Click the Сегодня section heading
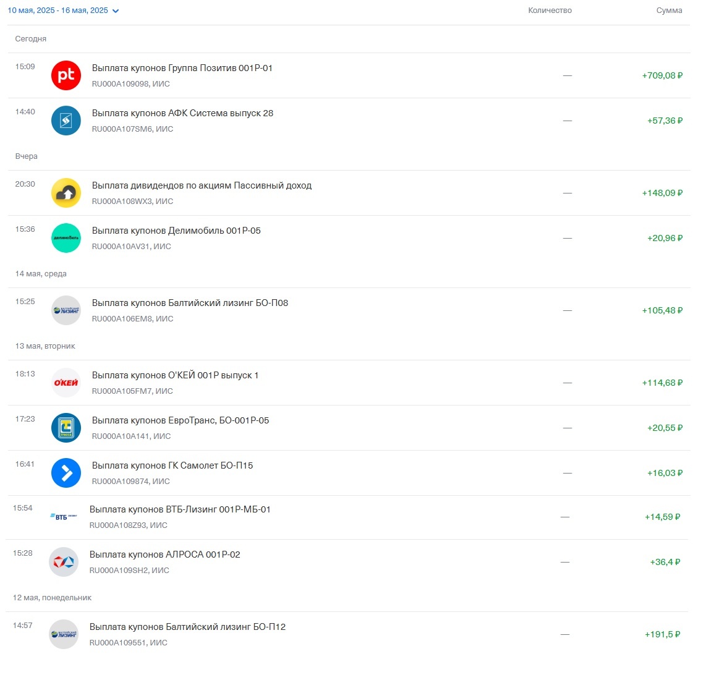Image resolution: width=727 pixels, height=680 pixels. [x=31, y=38]
